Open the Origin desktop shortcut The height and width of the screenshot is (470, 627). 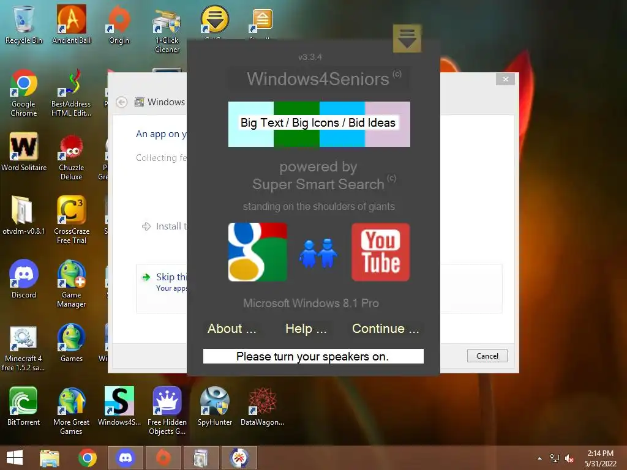click(119, 24)
